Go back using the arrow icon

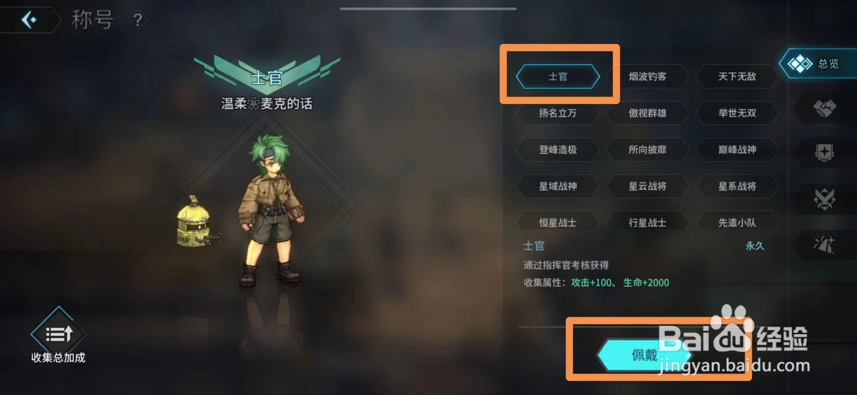[x=29, y=20]
